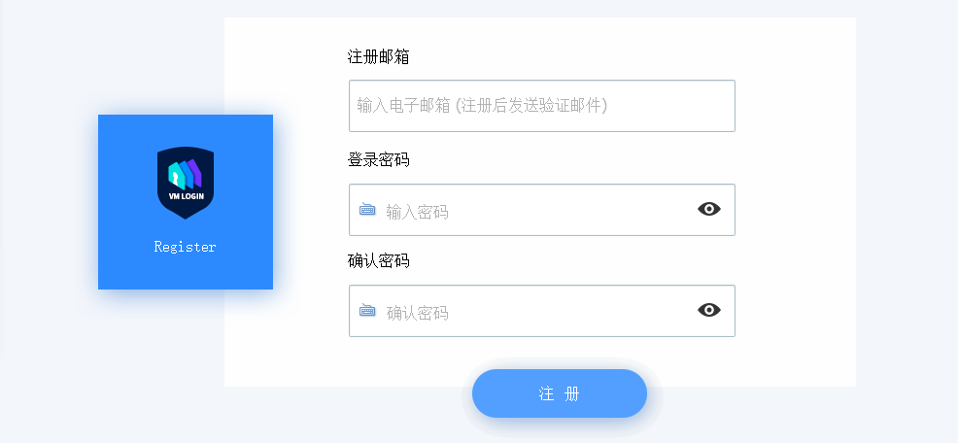
Task: Open virtual keyboard in 登录密码 field
Action: click(367, 210)
